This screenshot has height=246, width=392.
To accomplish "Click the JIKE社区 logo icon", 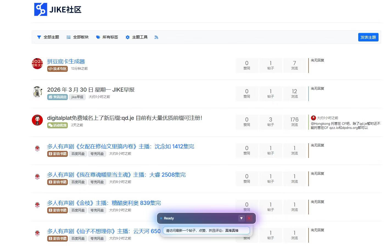I will click(41, 10).
